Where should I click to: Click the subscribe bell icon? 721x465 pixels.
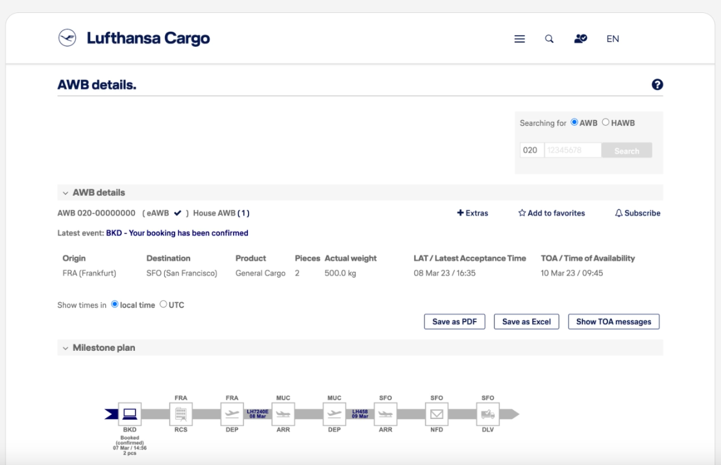click(619, 213)
